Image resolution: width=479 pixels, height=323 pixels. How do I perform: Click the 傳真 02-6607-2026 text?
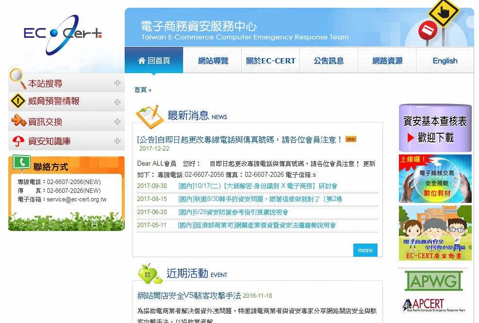point(59,191)
